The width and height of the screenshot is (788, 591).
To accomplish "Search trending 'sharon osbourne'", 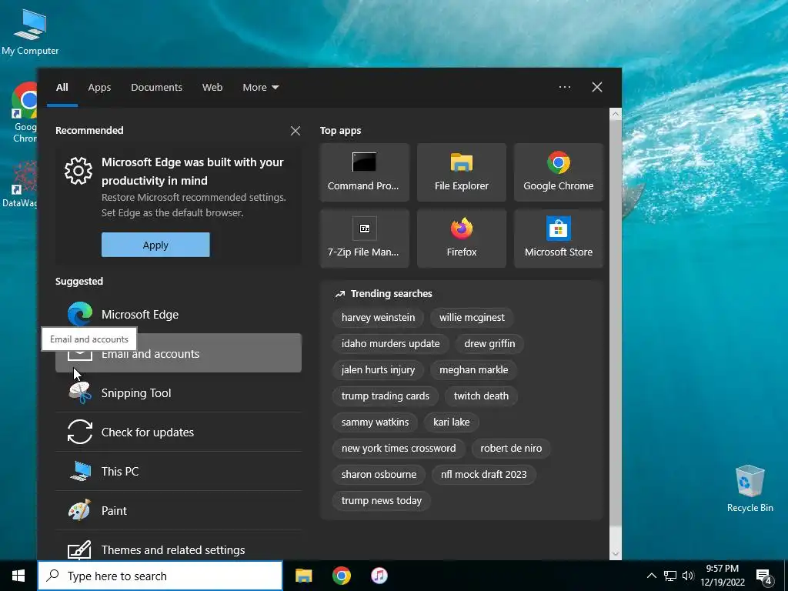I will pyautogui.click(x=379, y=474).
